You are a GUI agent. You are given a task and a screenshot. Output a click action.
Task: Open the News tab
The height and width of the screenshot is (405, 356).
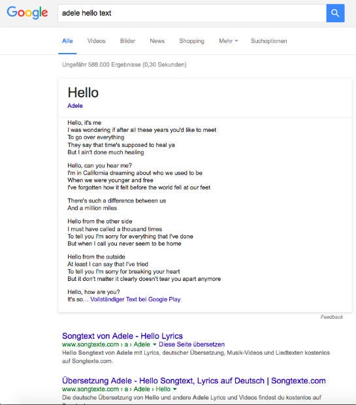click(157, 40)
